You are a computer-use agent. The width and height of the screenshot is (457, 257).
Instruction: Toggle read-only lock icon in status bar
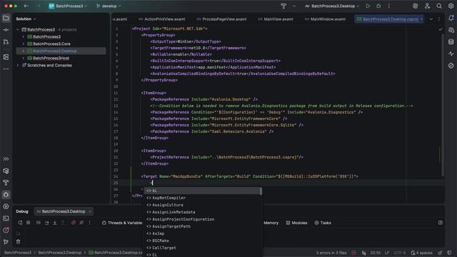click(440, 253)
